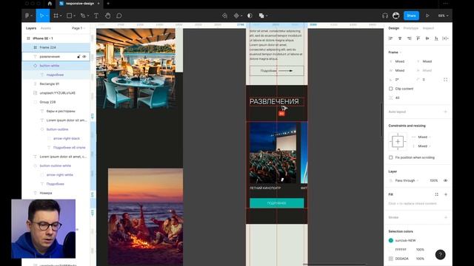Viewport: 474px width, 266px height.
Task: Click Align top icon
Action: (418, 38)
